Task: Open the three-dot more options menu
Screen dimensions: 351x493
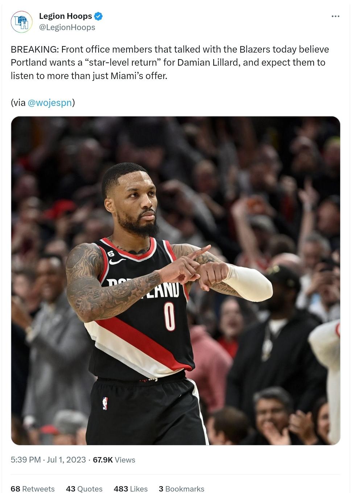Action: [x=335, y=16]
